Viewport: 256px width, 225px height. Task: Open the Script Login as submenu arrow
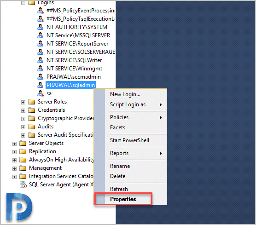(161, 104)
